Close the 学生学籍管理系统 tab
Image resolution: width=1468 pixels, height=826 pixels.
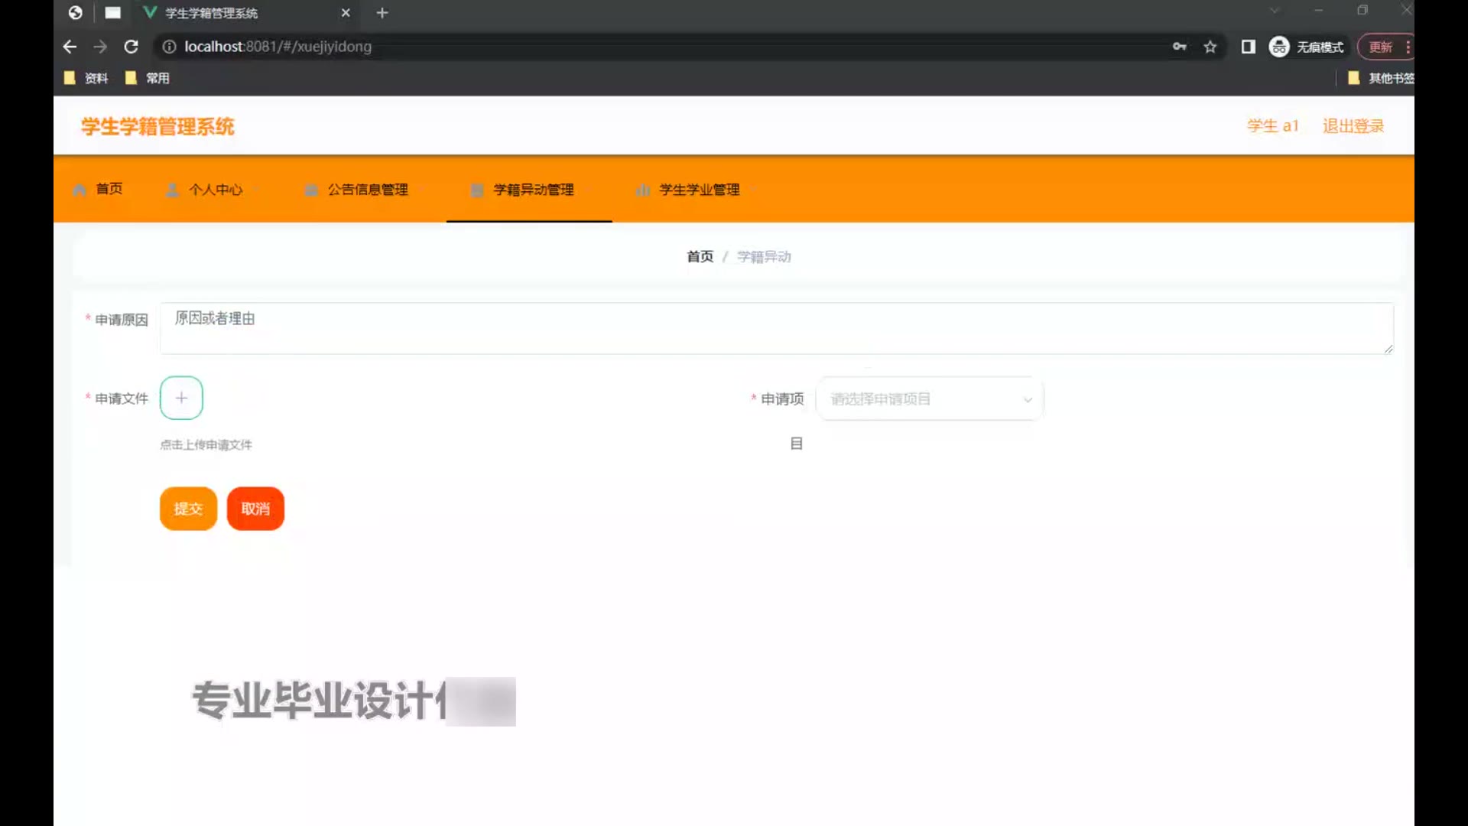346,13
